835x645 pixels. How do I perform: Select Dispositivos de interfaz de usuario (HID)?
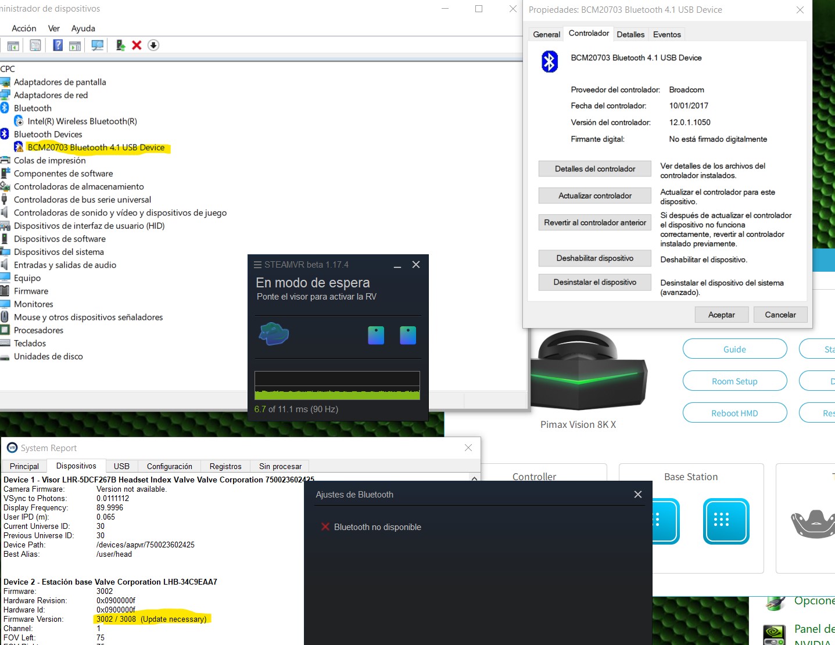click(x=89, y=226)
